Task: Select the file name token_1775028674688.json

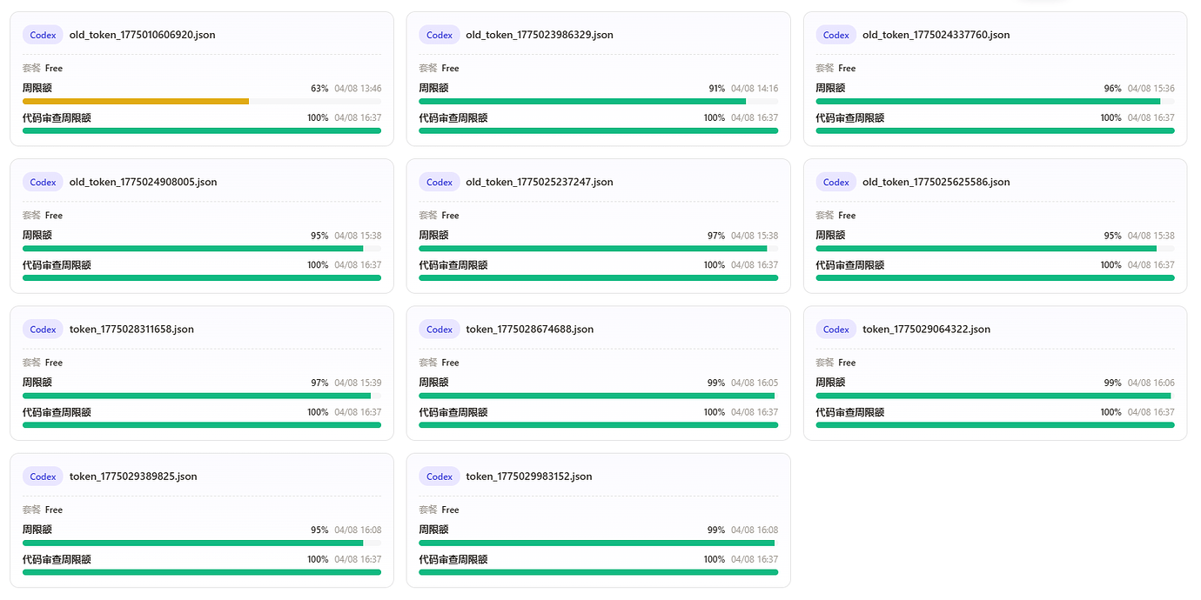Action: [x=530, y=330]
